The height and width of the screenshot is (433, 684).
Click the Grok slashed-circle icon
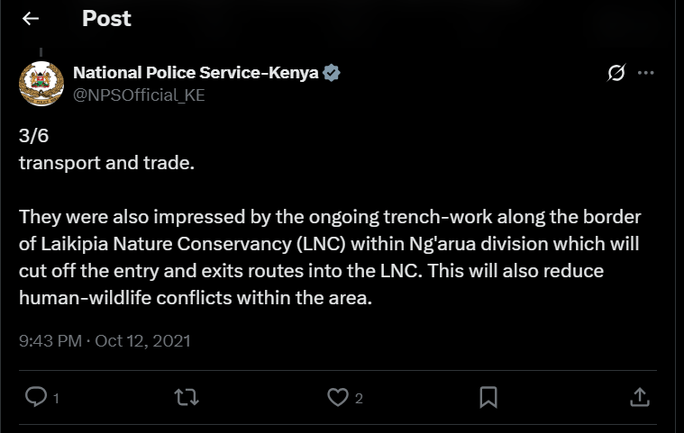point(616,73)
